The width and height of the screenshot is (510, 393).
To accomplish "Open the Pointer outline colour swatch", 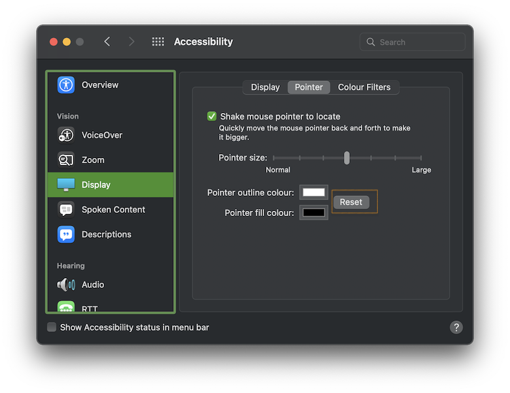I will point(314,193).
